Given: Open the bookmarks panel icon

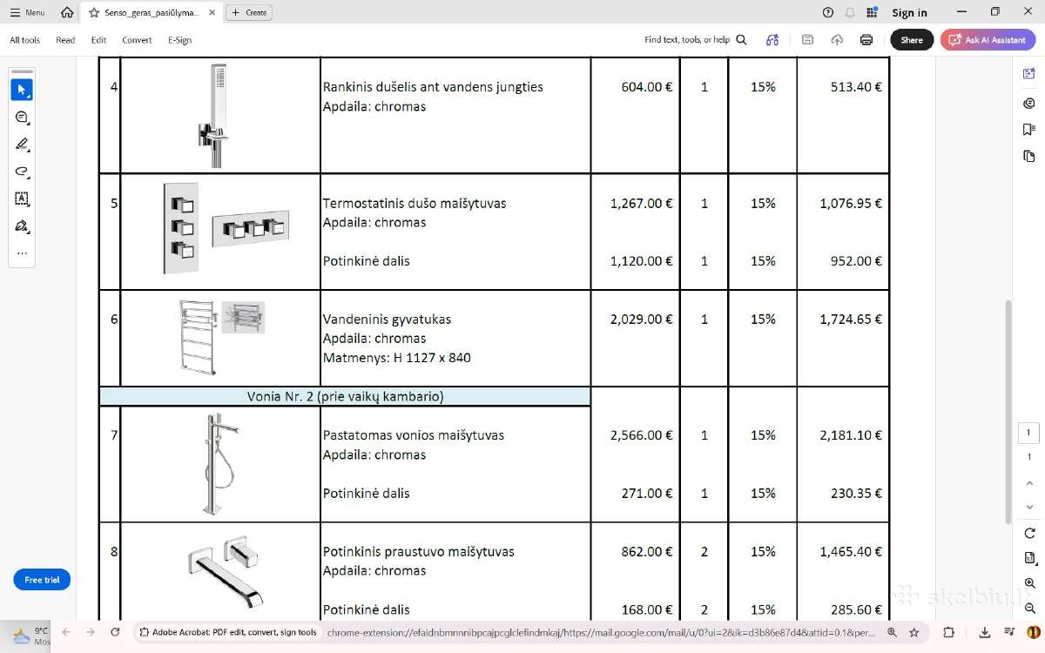Looking at the screenshot, I should (x=1029, y=130).
